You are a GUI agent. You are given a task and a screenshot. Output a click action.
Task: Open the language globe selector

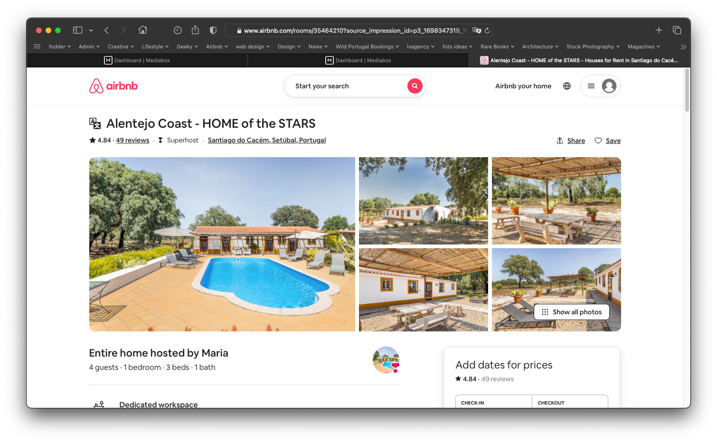[x=567, y=86]
